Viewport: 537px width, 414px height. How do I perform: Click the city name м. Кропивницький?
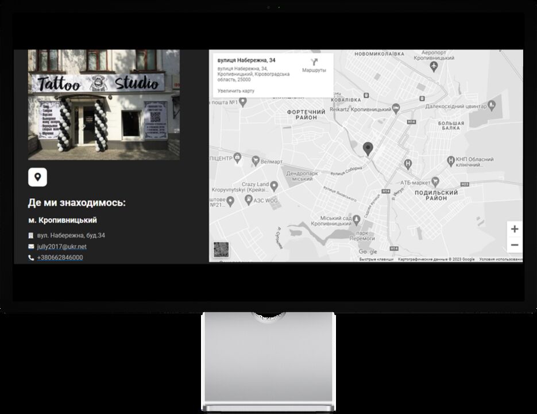pos(63,220)
